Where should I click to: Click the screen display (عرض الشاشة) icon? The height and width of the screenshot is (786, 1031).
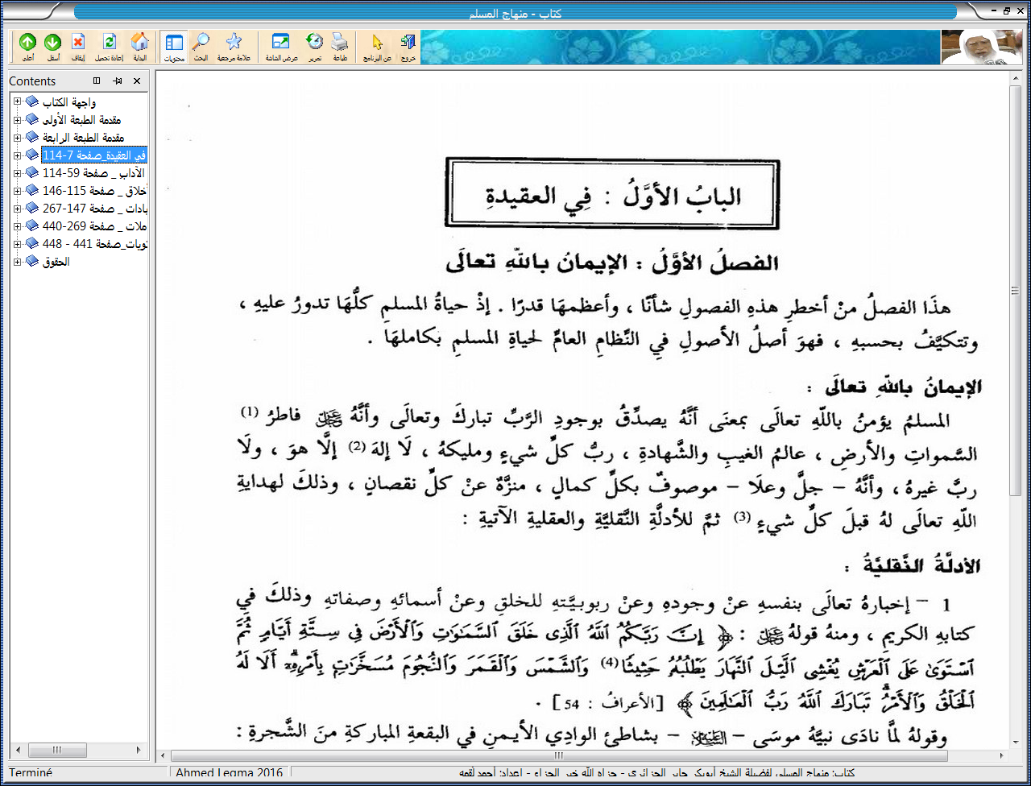tap(280, 46)
